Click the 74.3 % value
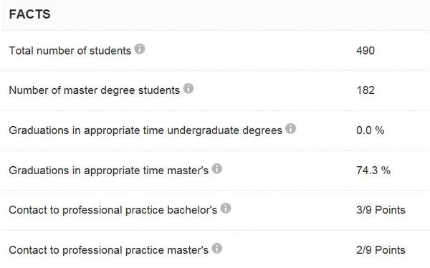Image resolution: width=430 pixels, height=268 pixels. pos(373,171)
